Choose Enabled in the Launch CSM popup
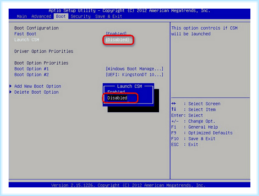Screen dimensions: 259x196 pyautogui.click(x=116, y=92)
